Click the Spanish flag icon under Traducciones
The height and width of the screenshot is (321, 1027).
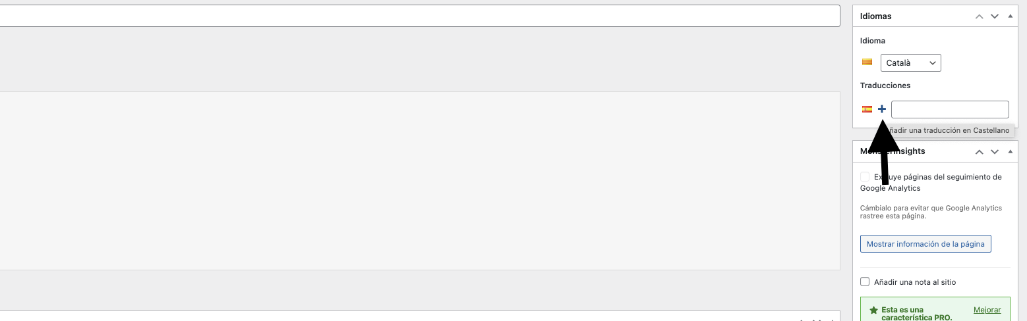pyautogui.click(x=867, y=109)
